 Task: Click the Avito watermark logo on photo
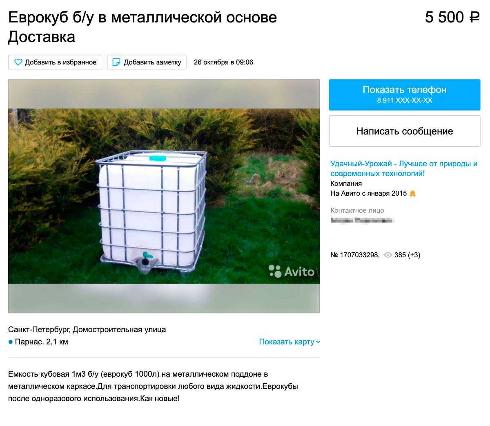(292, 271)
